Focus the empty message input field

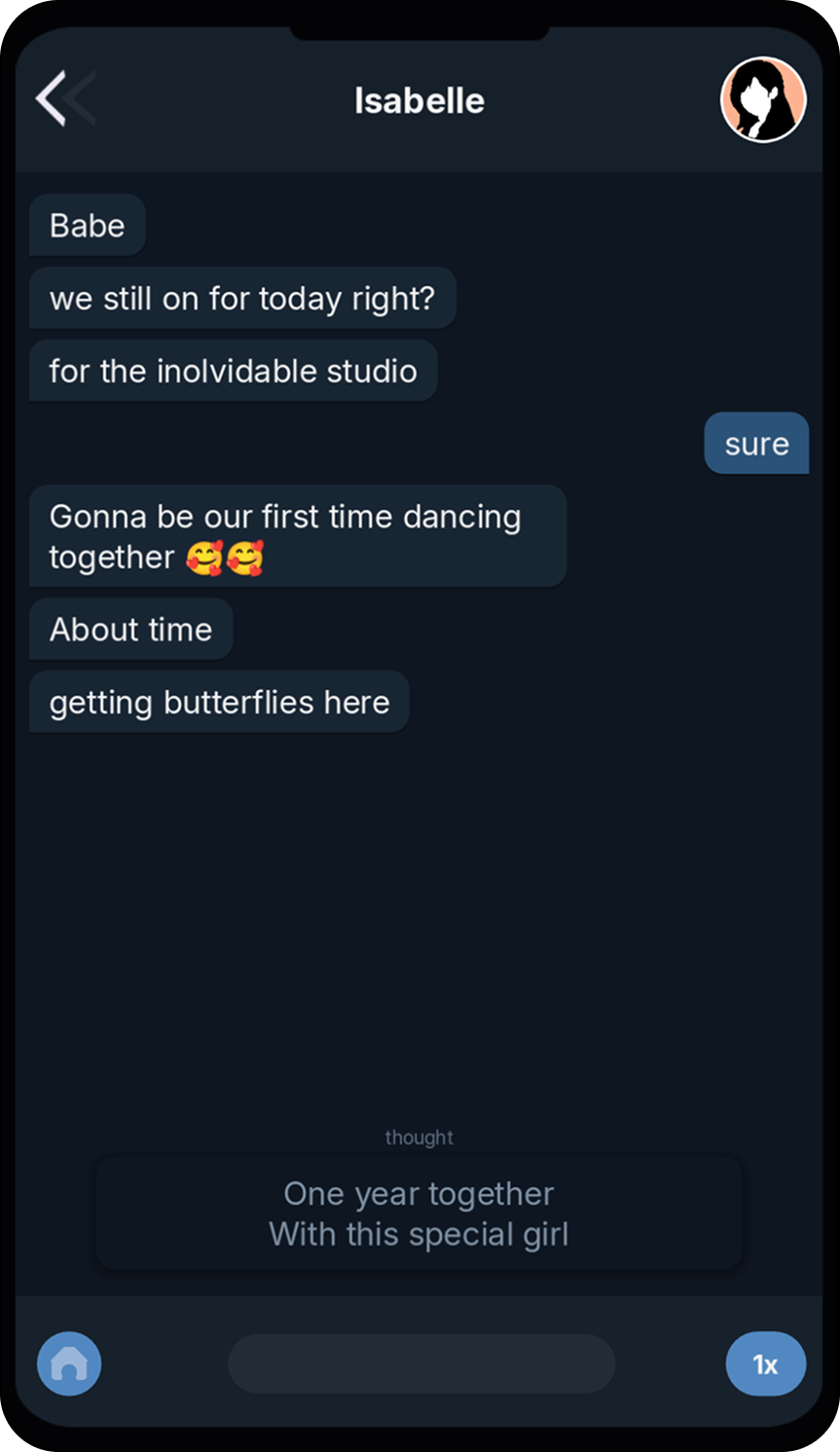pos(420,1363)
